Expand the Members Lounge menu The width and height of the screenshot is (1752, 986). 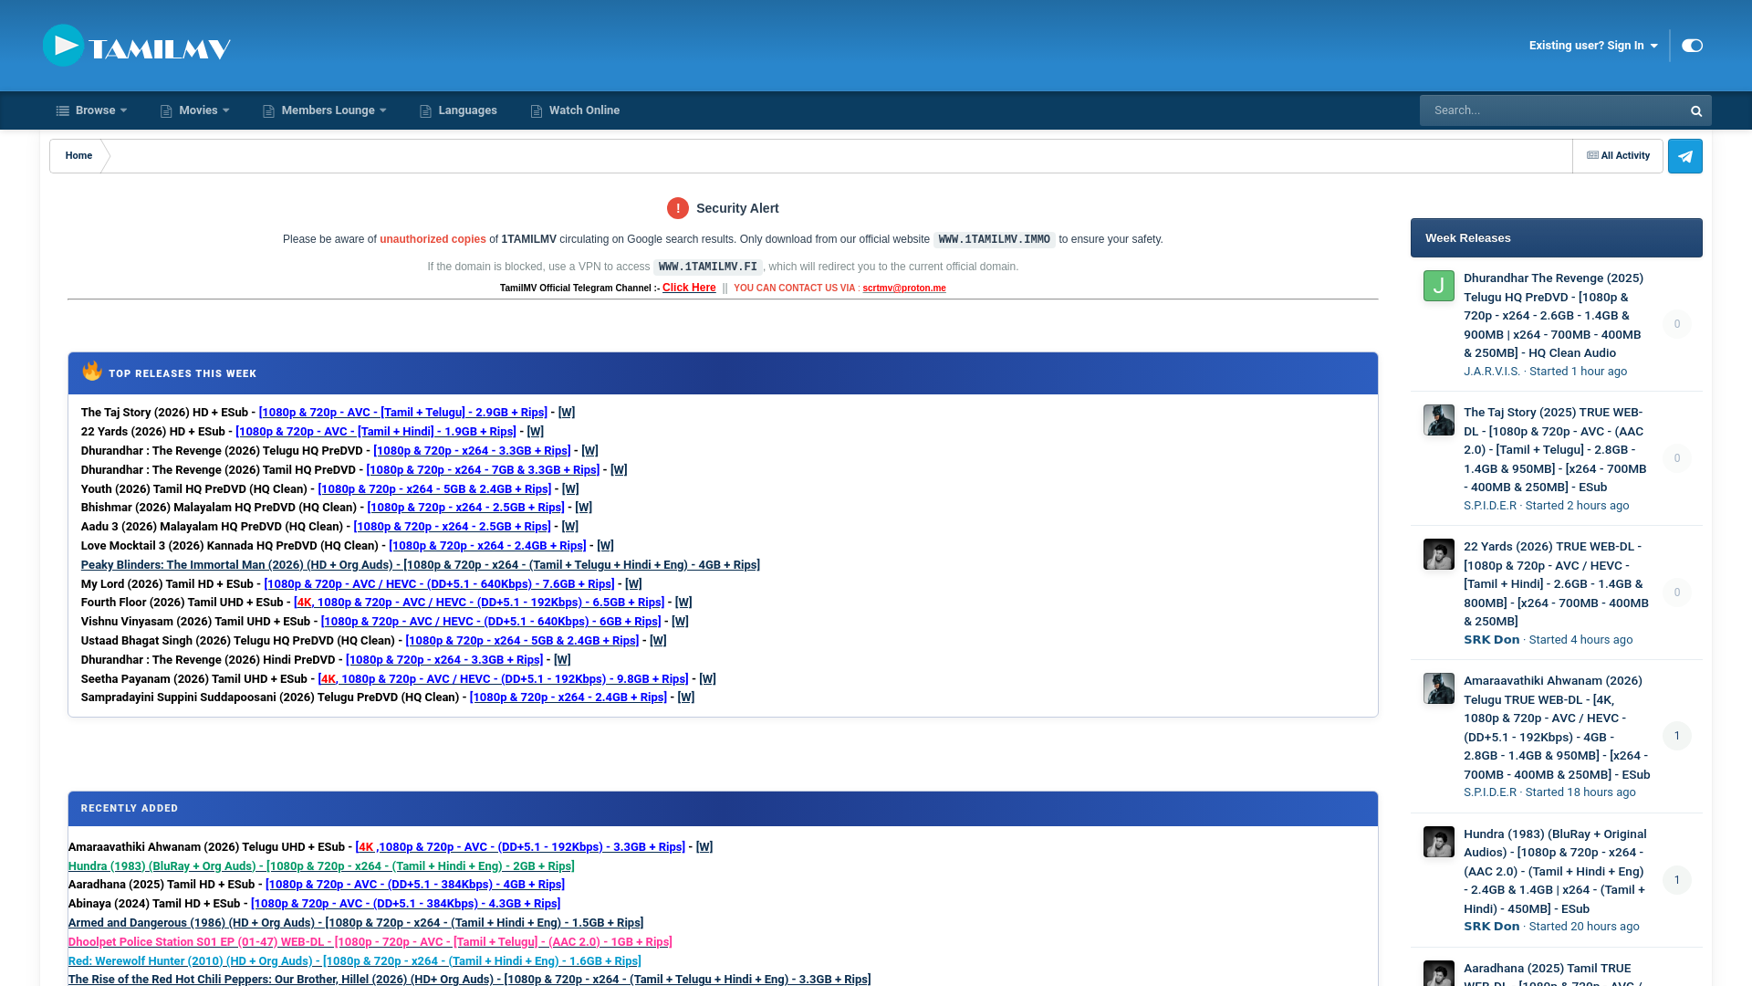(x=325, y=110)
